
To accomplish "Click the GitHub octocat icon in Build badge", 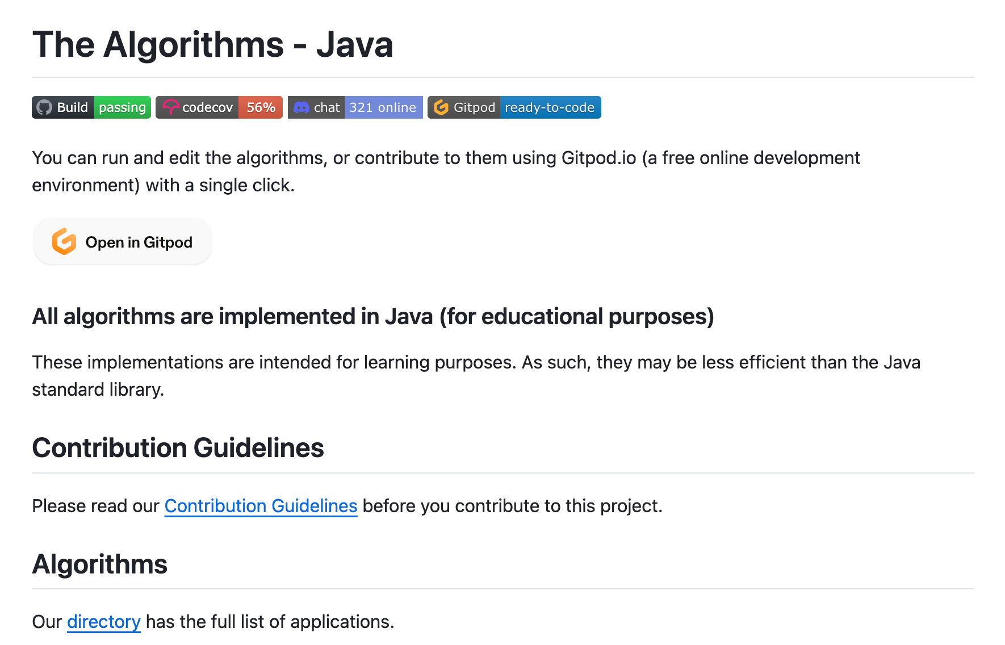I will pyautogui.click(x=44, y=107).
